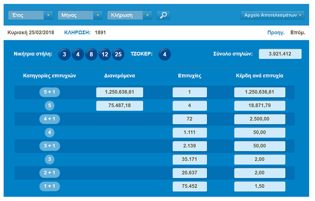The image size is (315, 201).
Task: Select the 4 + 1 category badge
Action: [x=50, y=119]
